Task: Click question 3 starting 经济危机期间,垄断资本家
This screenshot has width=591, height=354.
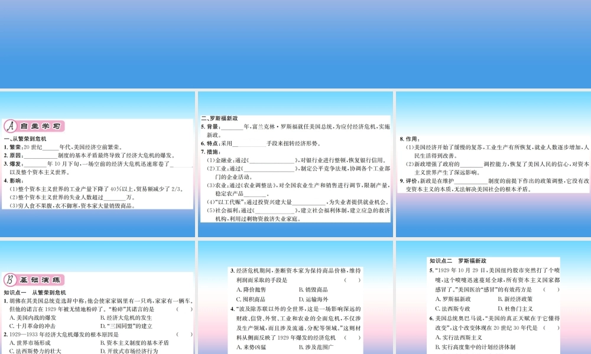Action: [296, 275]
